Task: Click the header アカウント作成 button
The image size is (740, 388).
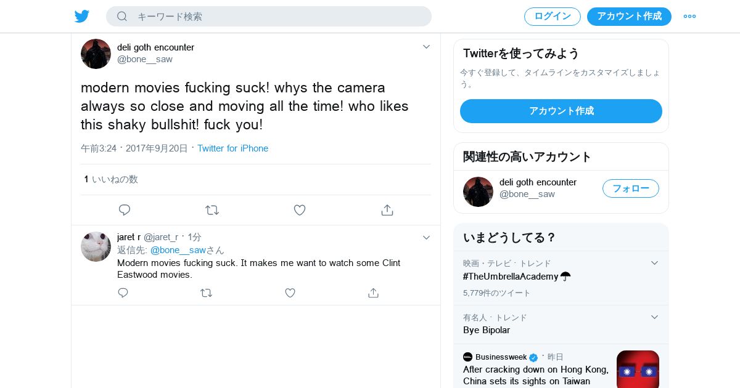Action: 629,17
